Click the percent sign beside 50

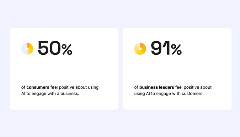coord(67,49)
